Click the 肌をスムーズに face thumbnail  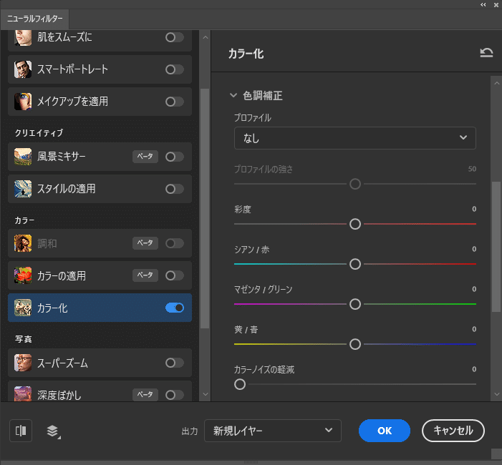[23, 38]
